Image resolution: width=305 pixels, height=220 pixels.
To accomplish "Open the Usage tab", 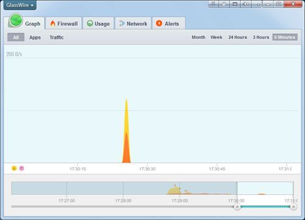I will pos(98,23).
